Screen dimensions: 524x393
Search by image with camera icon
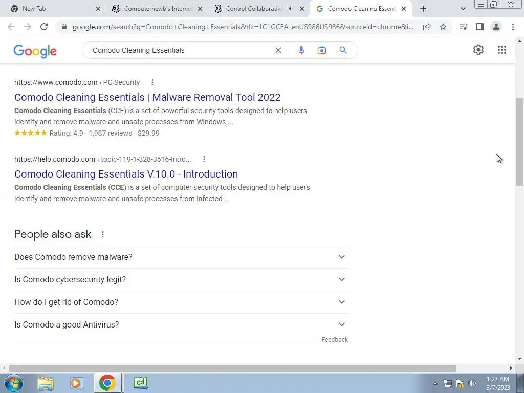tap(321, 50)
